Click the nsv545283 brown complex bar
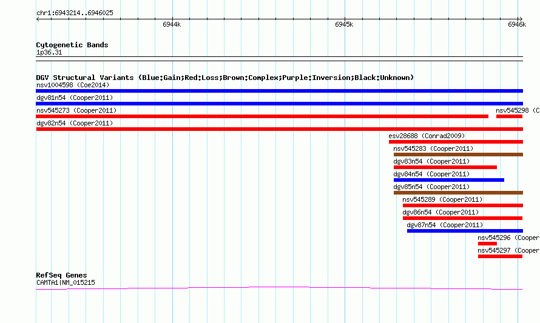 pyautogui.click(x=458, y=155)
